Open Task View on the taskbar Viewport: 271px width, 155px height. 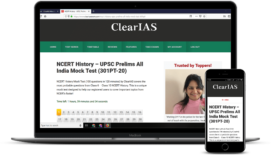tap(87, 126)
